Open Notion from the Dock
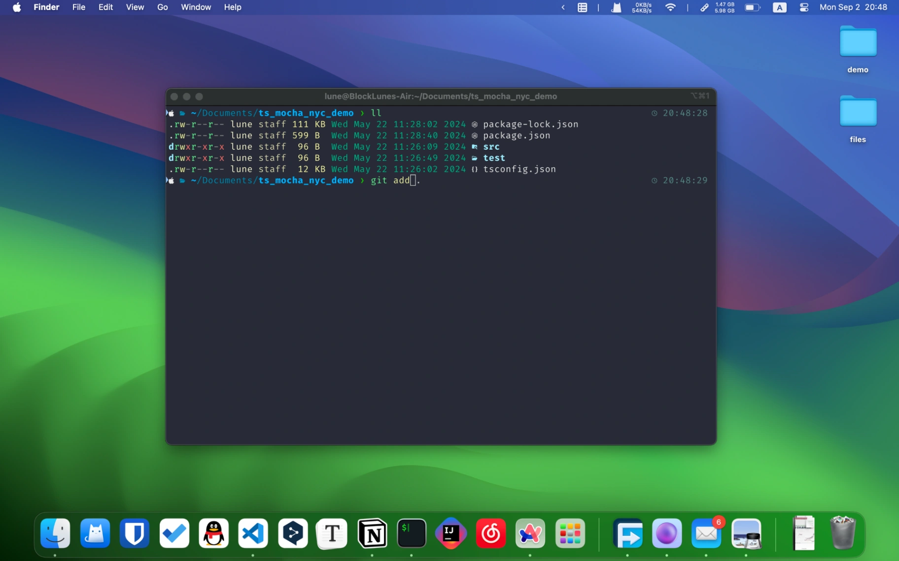 (372, 533)
